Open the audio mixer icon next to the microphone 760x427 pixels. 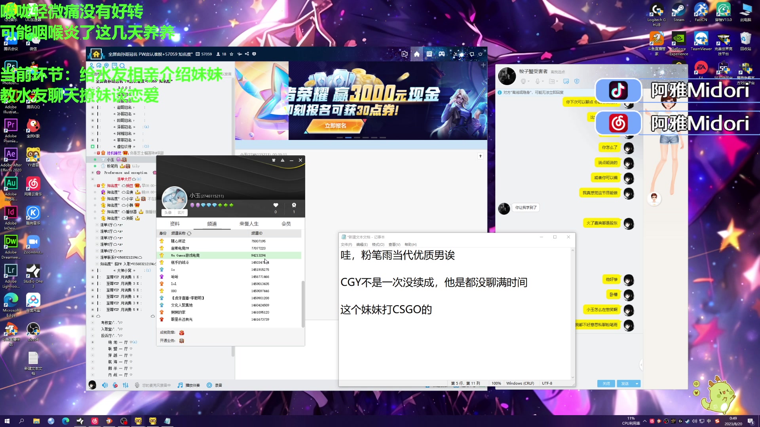[127, 385]
